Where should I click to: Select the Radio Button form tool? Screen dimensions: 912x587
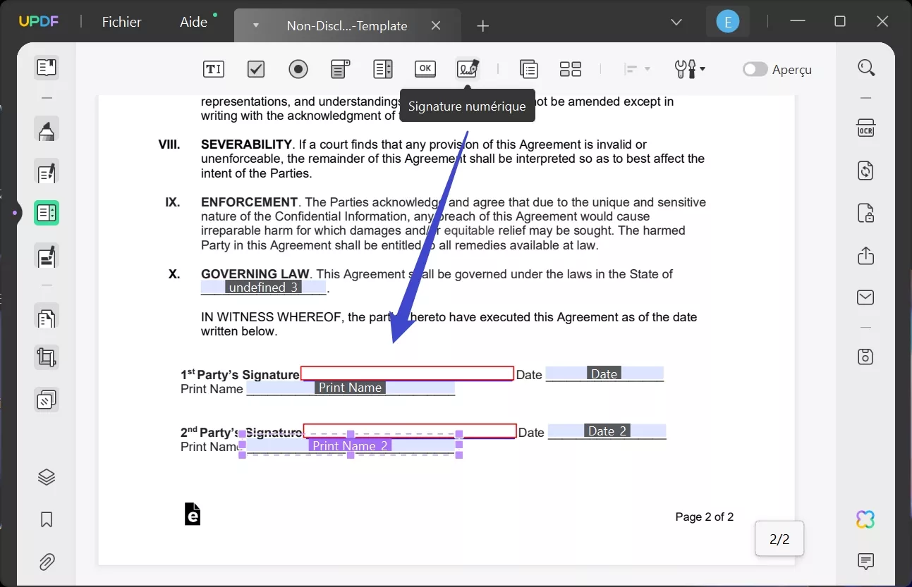click(x=298, y=69)
